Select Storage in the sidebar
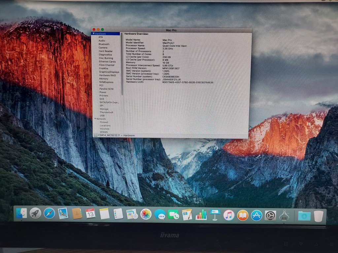The image size is (338, 253). (x=104, y=109)
